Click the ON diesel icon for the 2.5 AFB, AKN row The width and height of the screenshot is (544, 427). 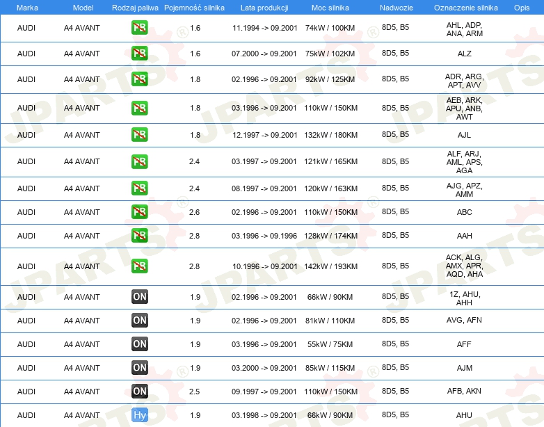pos(139,391)
